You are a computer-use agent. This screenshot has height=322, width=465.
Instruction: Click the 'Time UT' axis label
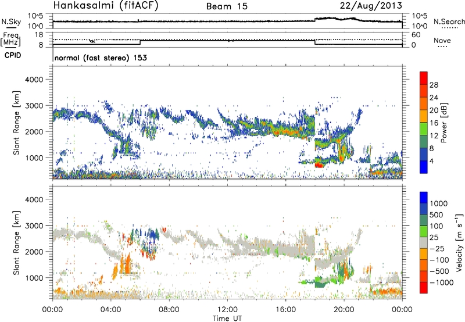[x=227, y=318]
